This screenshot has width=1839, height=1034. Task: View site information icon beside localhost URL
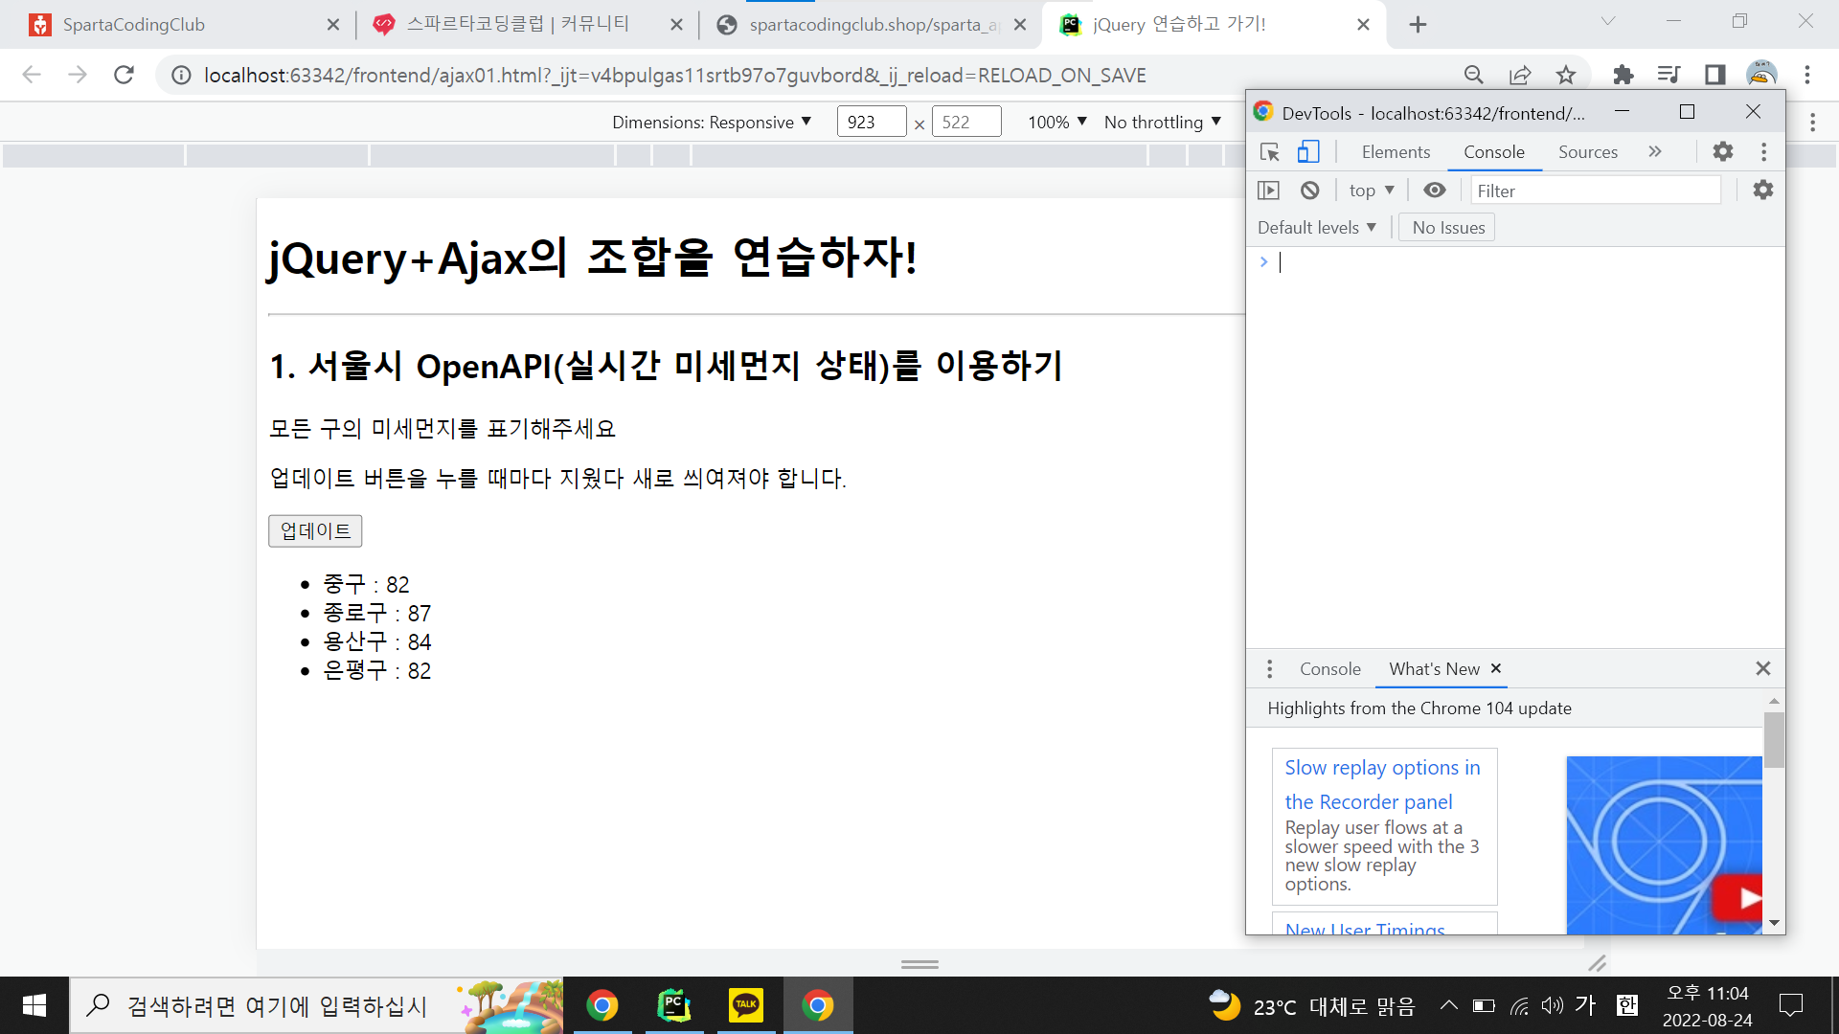tap(181, 75)
